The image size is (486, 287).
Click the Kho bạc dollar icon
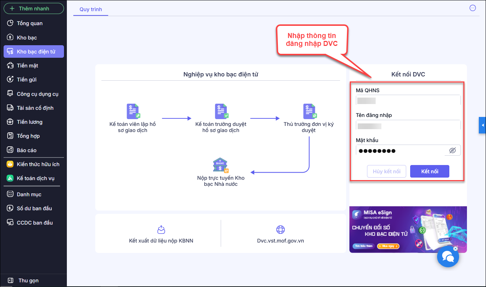pyautogui.click(x=10, y=37)
